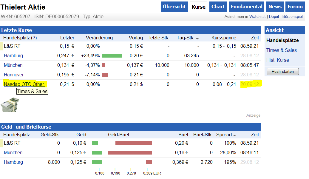Click the Brief-Stk. column header
This screenshot has width=309, height=179.
pos(203,135)
